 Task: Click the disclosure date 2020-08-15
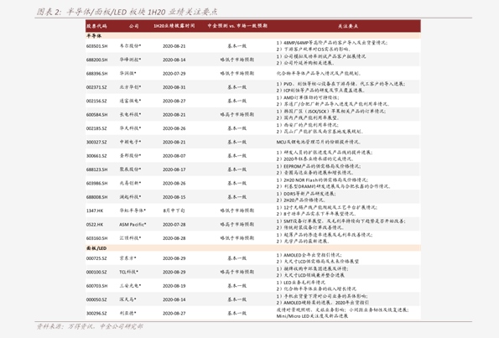click(x=174, y=197)
